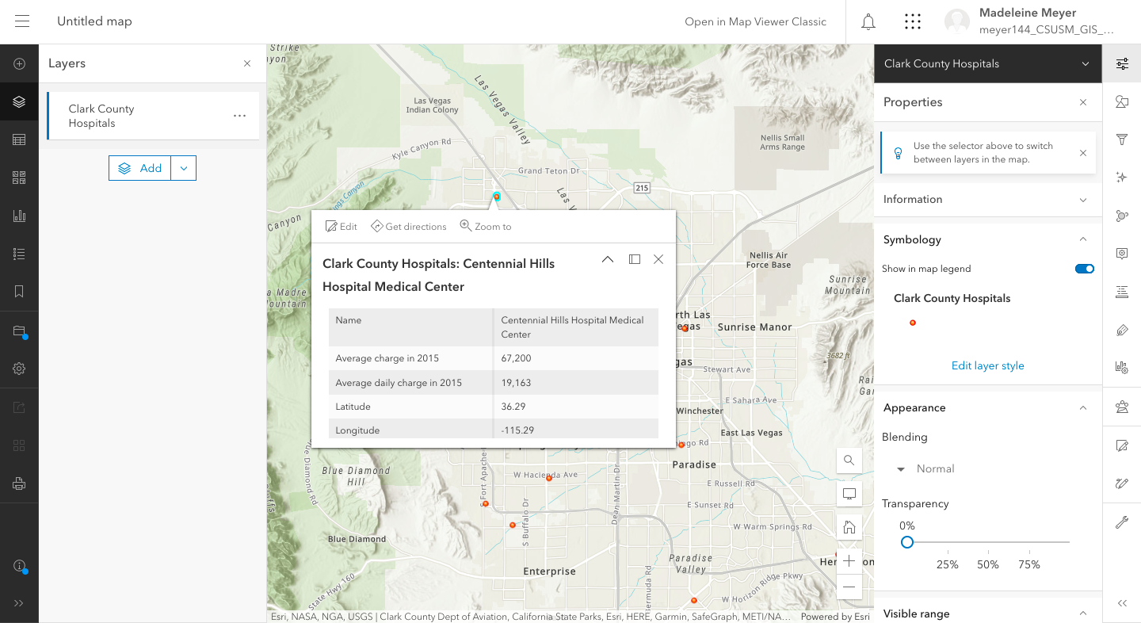1141x623 pixels.
Task: Zoom out with map minus button
Action: point(849,587)
